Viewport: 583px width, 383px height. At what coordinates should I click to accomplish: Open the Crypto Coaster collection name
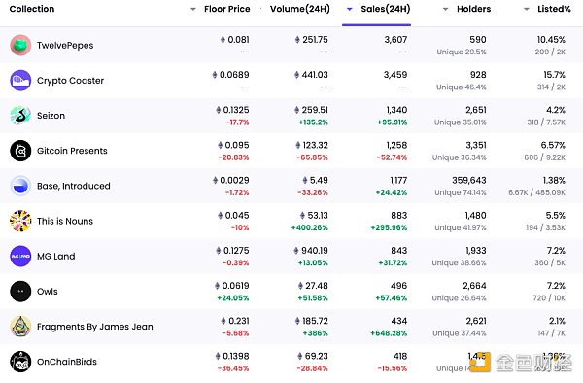click(70, 81)
